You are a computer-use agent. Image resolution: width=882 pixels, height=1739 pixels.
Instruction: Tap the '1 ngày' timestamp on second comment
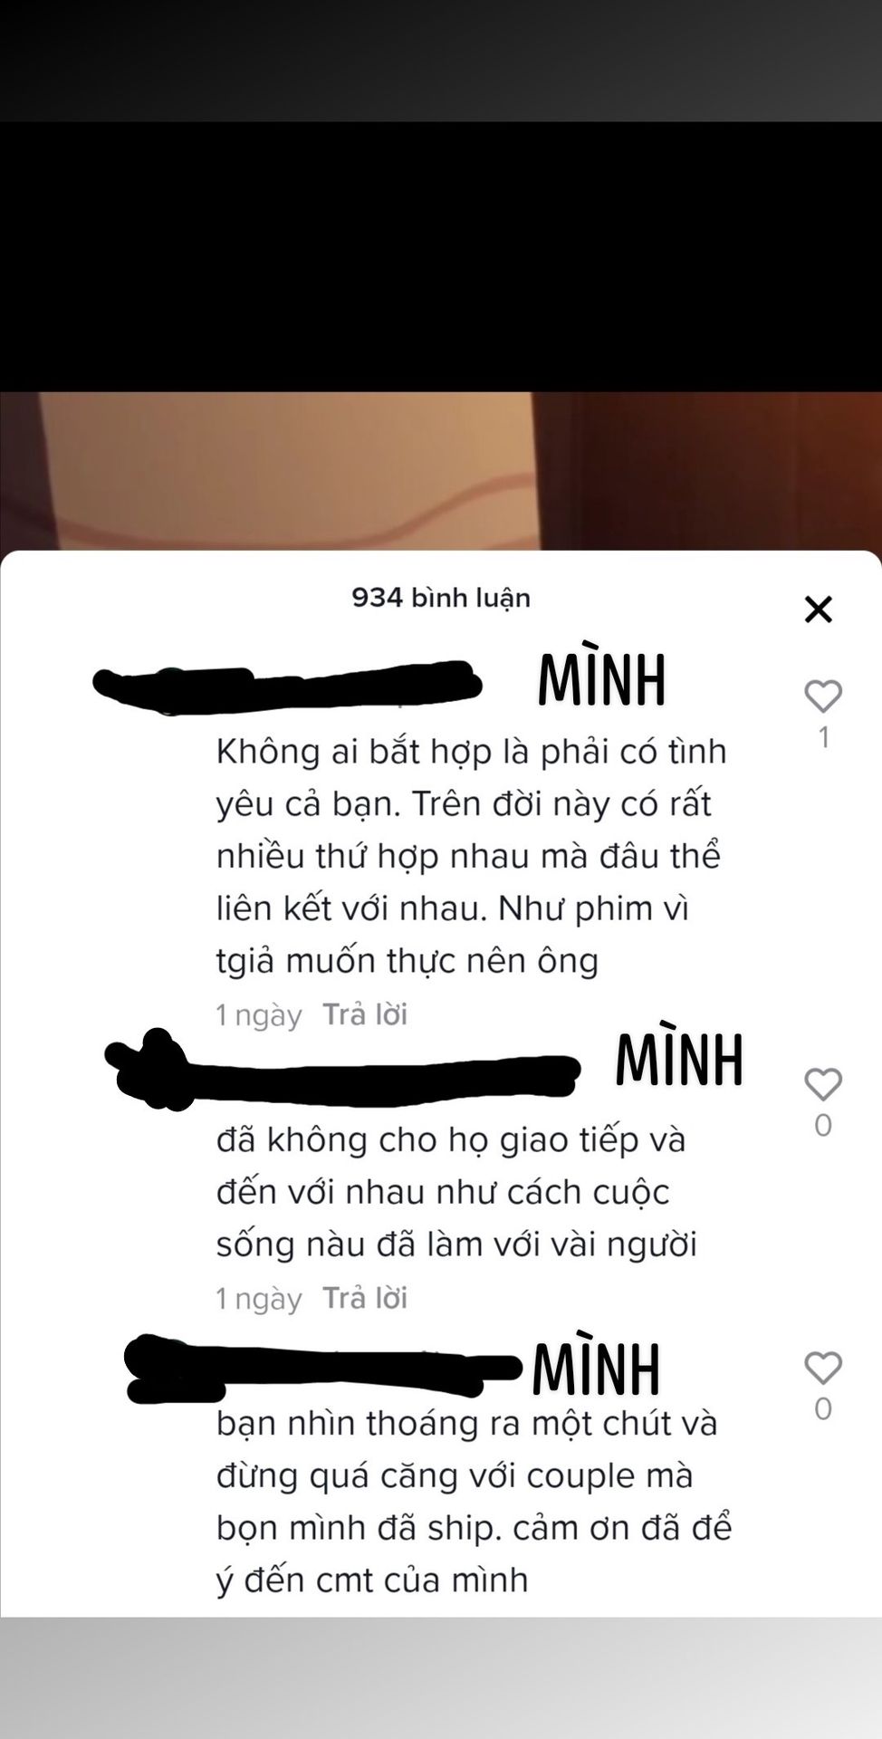pyautogui.click(x=258, y=1299)
